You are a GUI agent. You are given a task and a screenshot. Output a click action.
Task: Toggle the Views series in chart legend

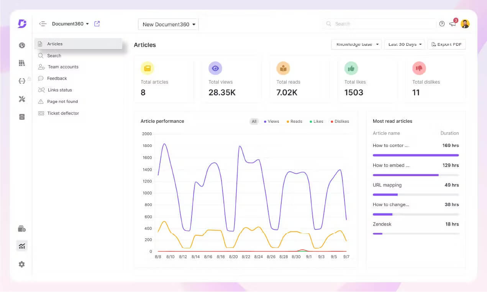pyautogui.click(x=272, y=121)
